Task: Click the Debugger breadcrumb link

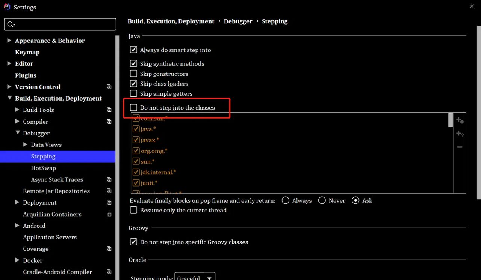Action: coord(238,21)
